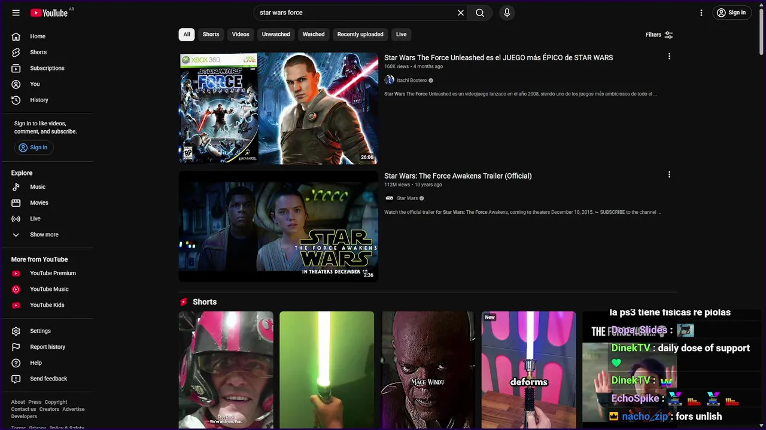Viewport: 766px width, 430px height.
Task: Open the Contact us footer link
Action: coord(23,410)
